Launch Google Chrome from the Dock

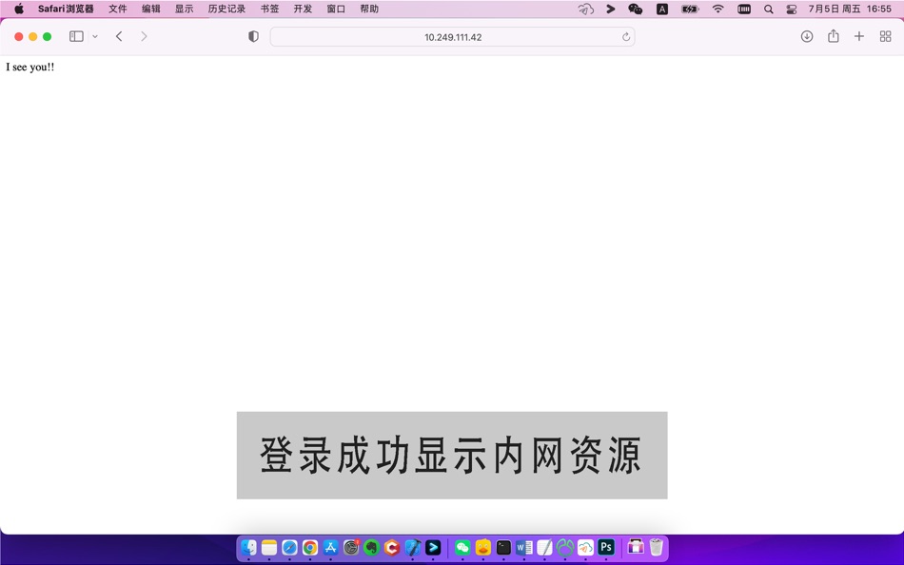[309, 547]
